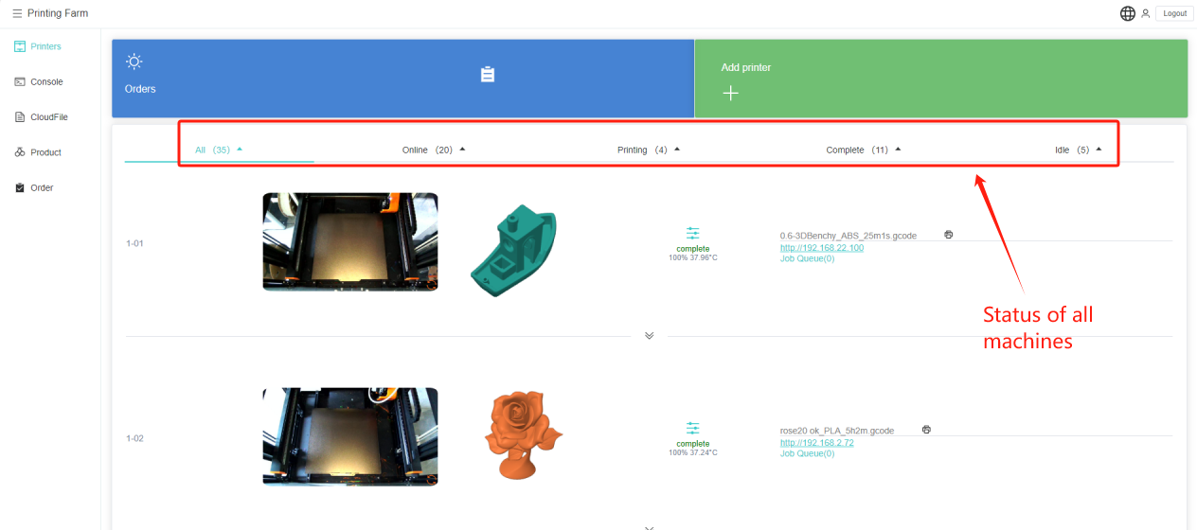Click the Logout button
The width and height of the screenshot is (1197, 530).
1174,13
